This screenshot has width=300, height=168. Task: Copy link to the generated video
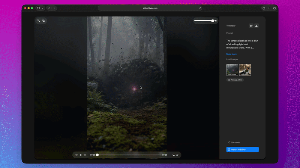pos(251,26)
